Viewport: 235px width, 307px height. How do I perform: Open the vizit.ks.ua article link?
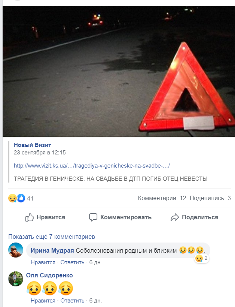coord(92,166)
